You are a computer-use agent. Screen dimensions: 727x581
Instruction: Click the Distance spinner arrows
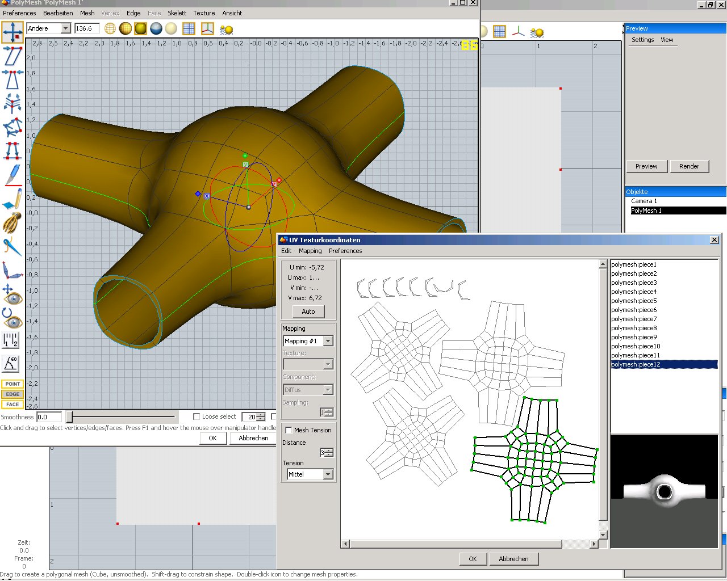(x=329, y=453)
